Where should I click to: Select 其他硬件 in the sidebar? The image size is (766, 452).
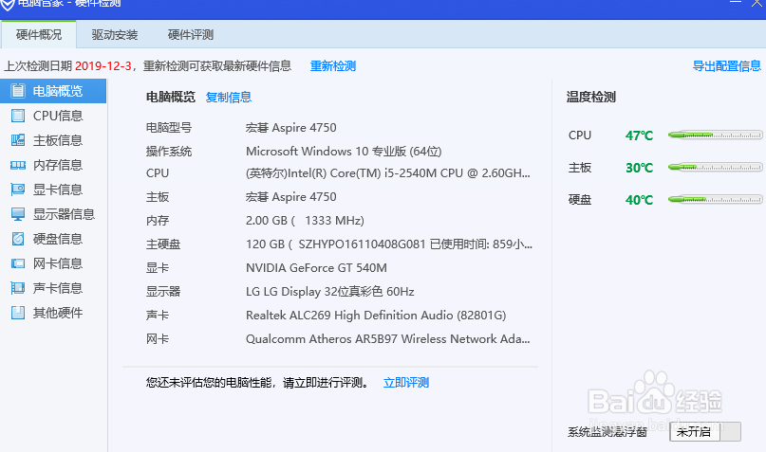click(x=53, y=313)
